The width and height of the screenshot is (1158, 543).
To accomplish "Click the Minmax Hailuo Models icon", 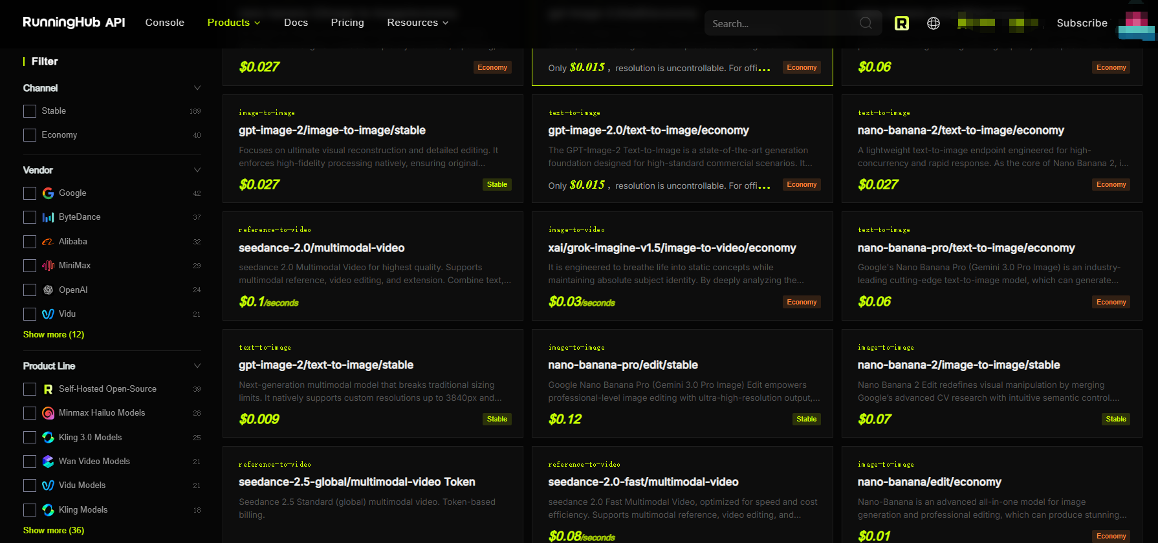I will tap(48, 413).
